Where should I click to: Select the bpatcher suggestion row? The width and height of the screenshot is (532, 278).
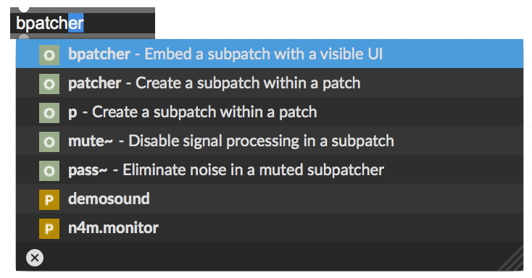coord(270,54)
